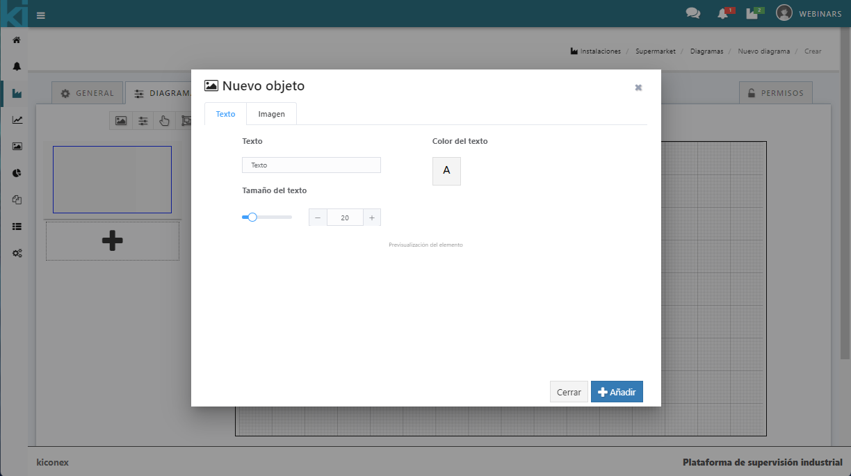Open the chat messages icon in header
Image resolution: width=851 pixels, height=476 pixels.
(692, 13)
